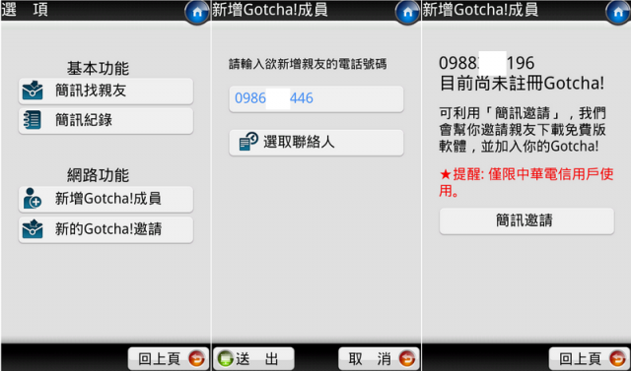The width and height of the screenshot is (631, 371).
Task: Go back with 回上頁 on 選項 screen
Action: (x=169, y=358)
